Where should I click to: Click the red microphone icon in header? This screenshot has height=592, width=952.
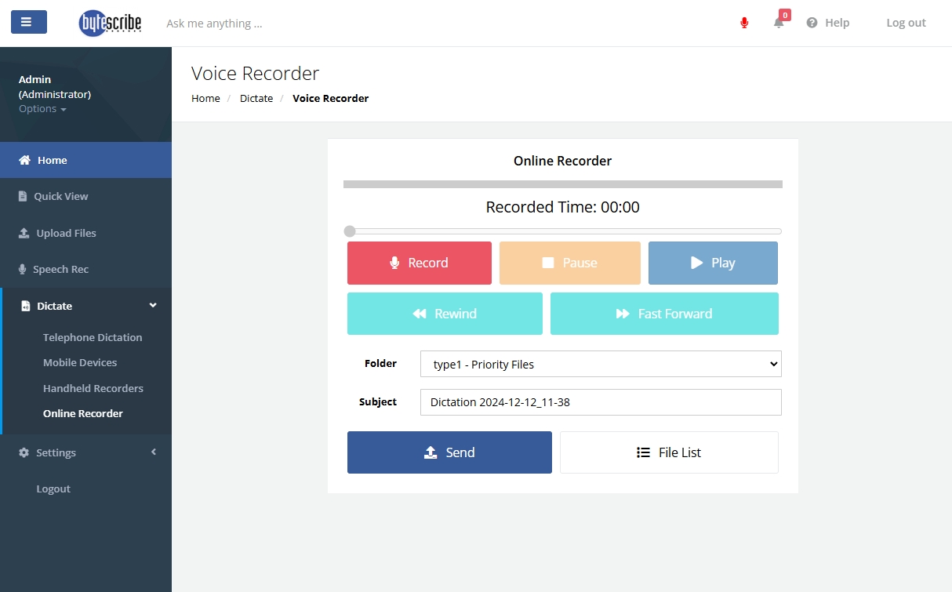744,23
